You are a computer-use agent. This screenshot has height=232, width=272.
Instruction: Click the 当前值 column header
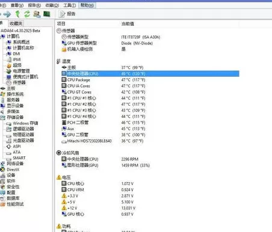pos(128,24)
